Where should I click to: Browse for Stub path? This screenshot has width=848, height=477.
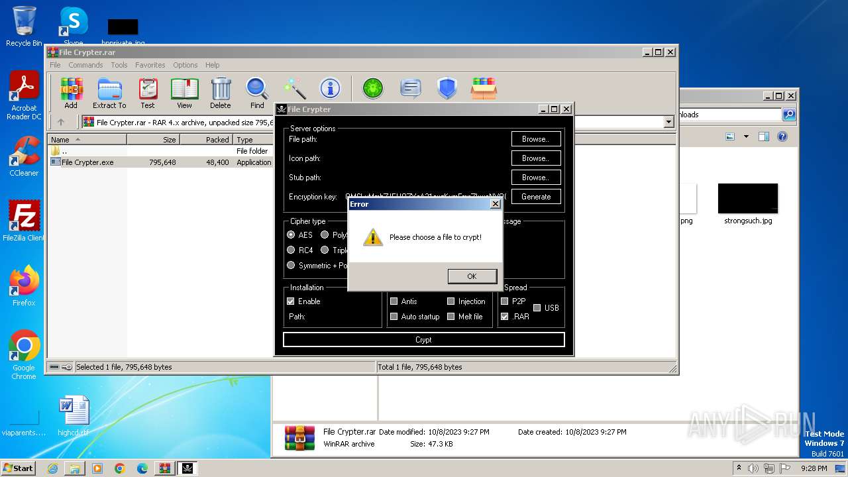536,178
